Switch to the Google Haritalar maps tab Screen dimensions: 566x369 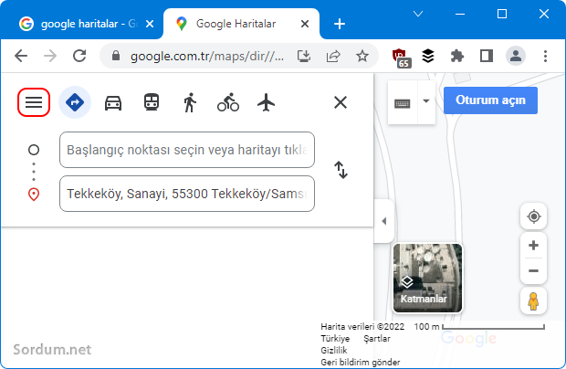242,24
